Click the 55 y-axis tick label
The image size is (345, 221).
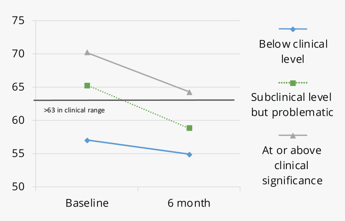coord(18,153)
